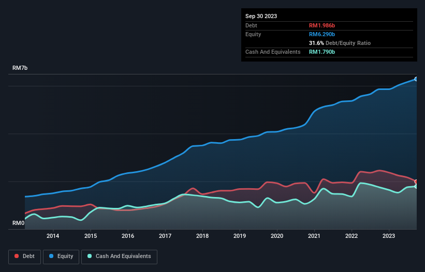Viewport: 425px width, 272px height.
Task: Click the RM7b y-axis label
Action: 20,68
